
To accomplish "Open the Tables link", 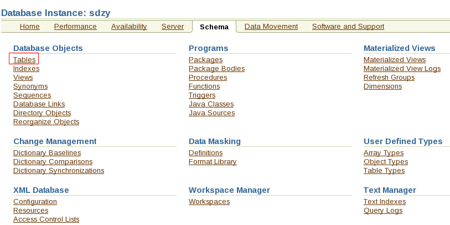I will (24, 60).
